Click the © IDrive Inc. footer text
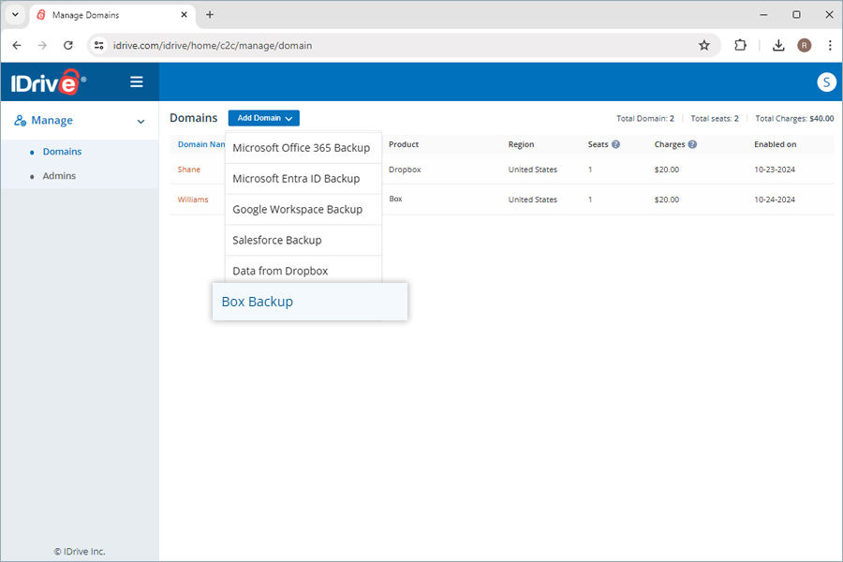843x562 pixels. pyautogui.click(x=80, y=552)
